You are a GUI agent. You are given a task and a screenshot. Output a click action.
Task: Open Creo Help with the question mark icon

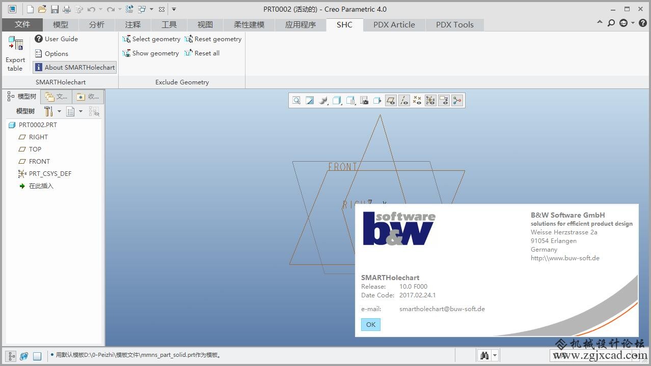[643, 23]
